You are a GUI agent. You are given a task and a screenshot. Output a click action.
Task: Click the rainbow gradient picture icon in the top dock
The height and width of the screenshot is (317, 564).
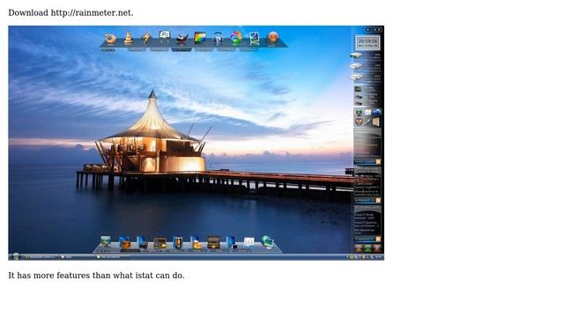[200, 37]
